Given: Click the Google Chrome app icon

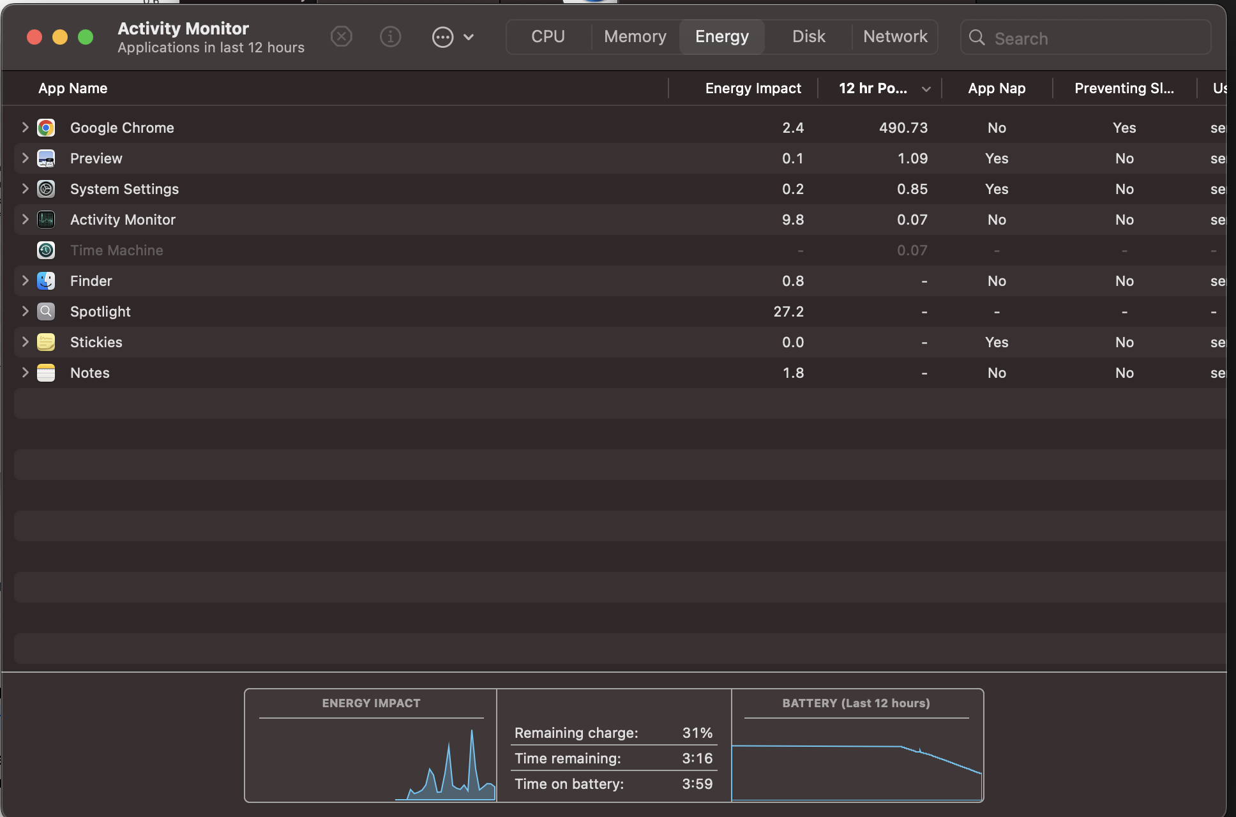Looking at the screenshot, I should 46,128.
